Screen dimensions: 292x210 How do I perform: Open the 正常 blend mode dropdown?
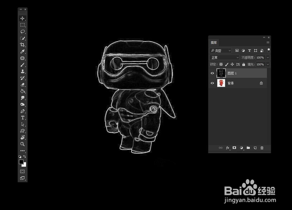[224, 58]
